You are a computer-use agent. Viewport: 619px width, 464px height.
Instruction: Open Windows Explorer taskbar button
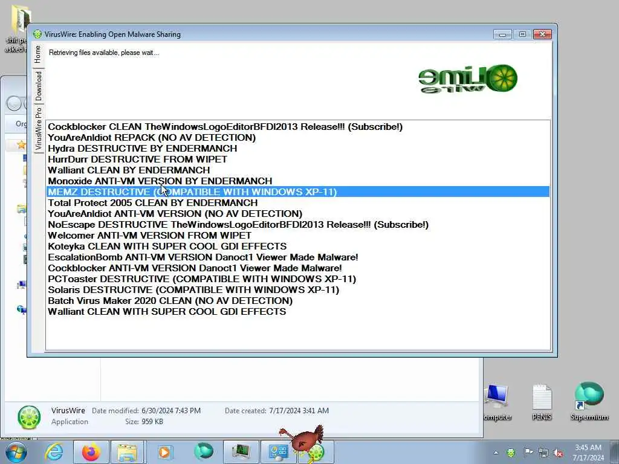[127, 452]
